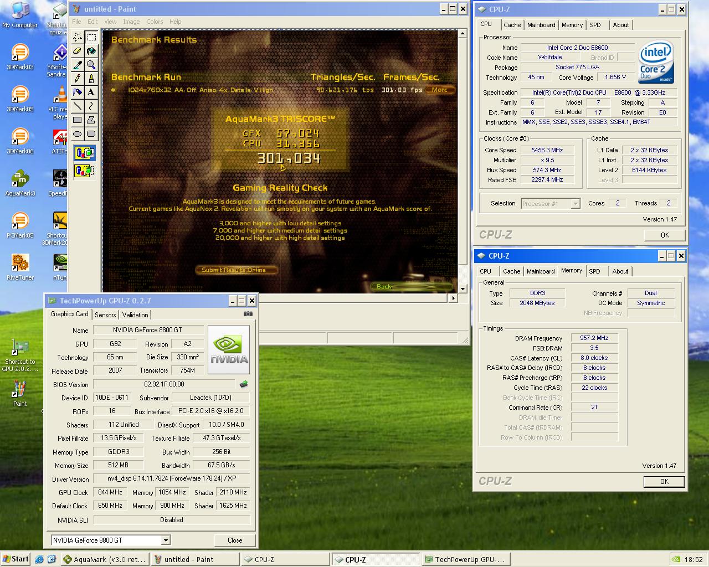Screen dimensions: 709x567
Task: Click OK in lower CPU-Z memory window
Action: (664, 482)
